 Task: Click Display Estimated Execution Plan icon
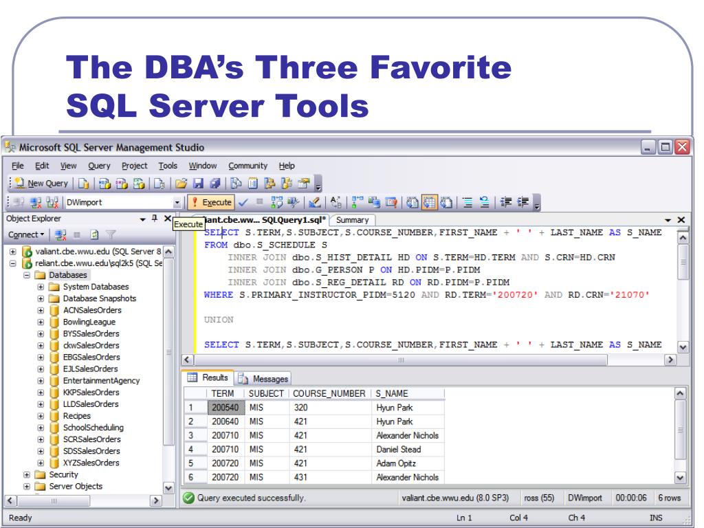coord(276,203)
